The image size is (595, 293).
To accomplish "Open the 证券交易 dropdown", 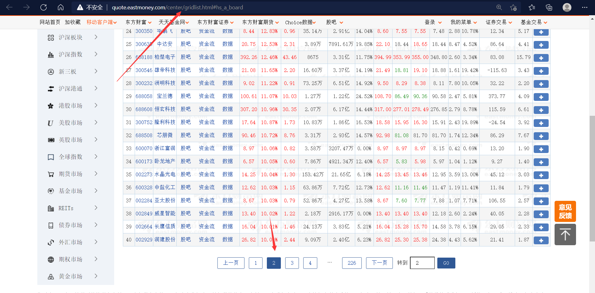I will pyautogui.click(x=499, y=22).
